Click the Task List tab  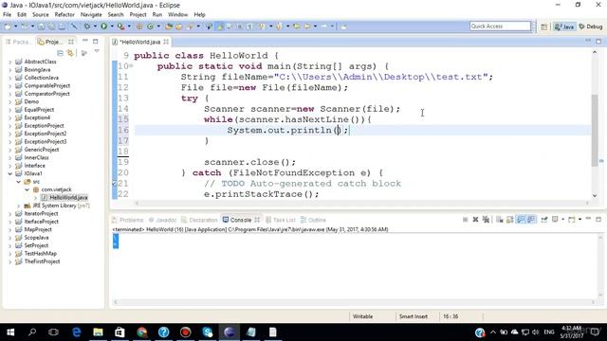tap(281, 220)
